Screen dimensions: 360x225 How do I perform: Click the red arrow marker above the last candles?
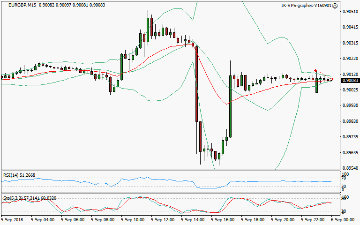click(x=316, y=70)
